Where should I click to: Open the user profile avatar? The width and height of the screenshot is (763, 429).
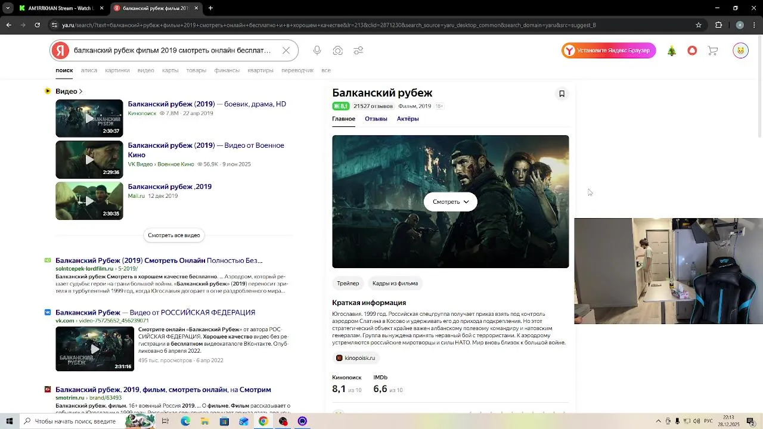pos(740,51)
